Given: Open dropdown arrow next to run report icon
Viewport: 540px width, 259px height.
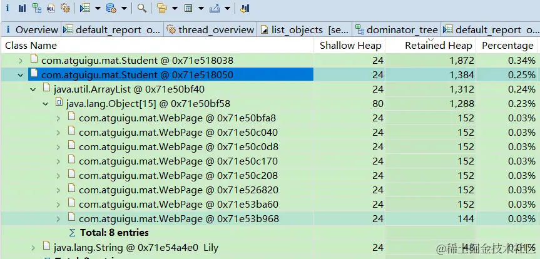Looking at the screenshot, I should [98, 8].
